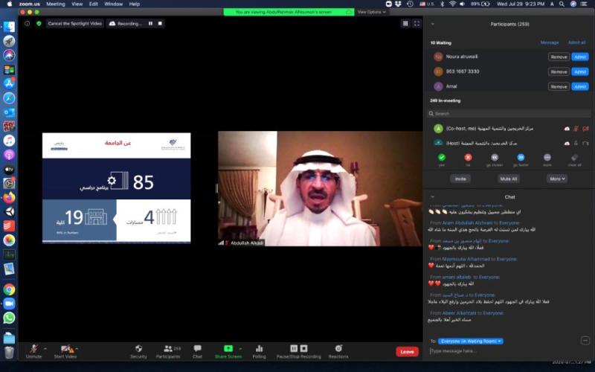Open WhatsApp from the Dock

click(x=9, y=318)
